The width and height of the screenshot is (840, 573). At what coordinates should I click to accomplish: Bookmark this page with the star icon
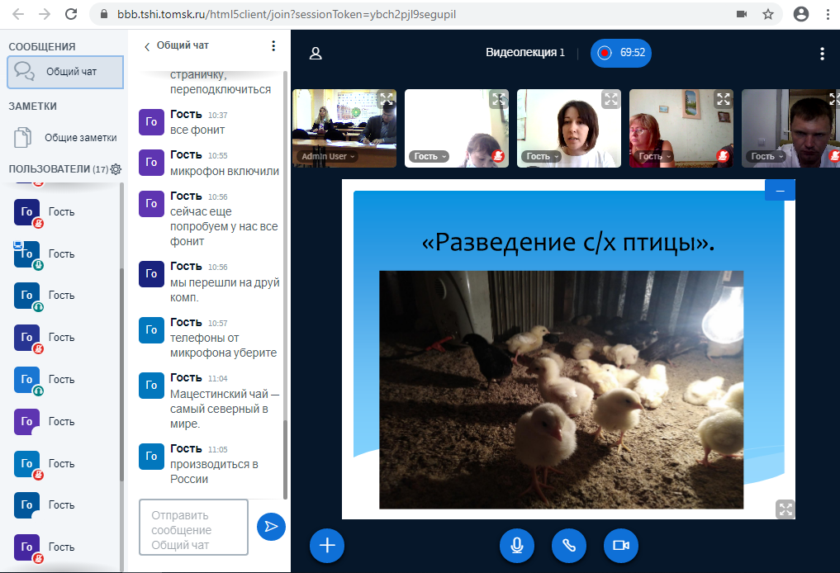(x=767, y=14)
